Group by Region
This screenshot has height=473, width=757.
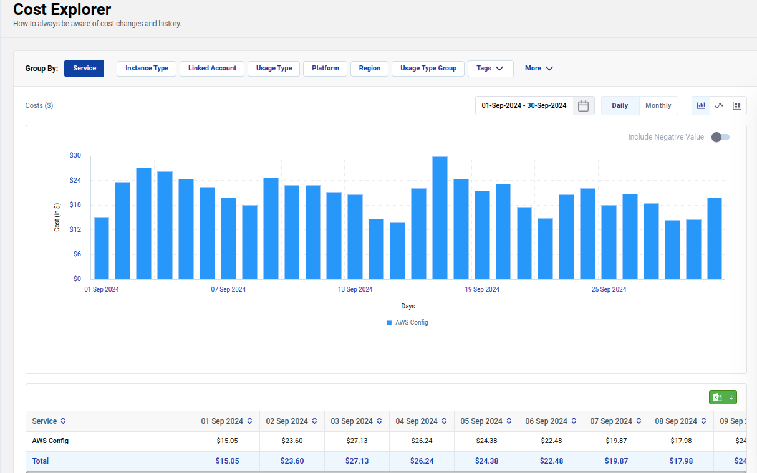click(370, 69)
